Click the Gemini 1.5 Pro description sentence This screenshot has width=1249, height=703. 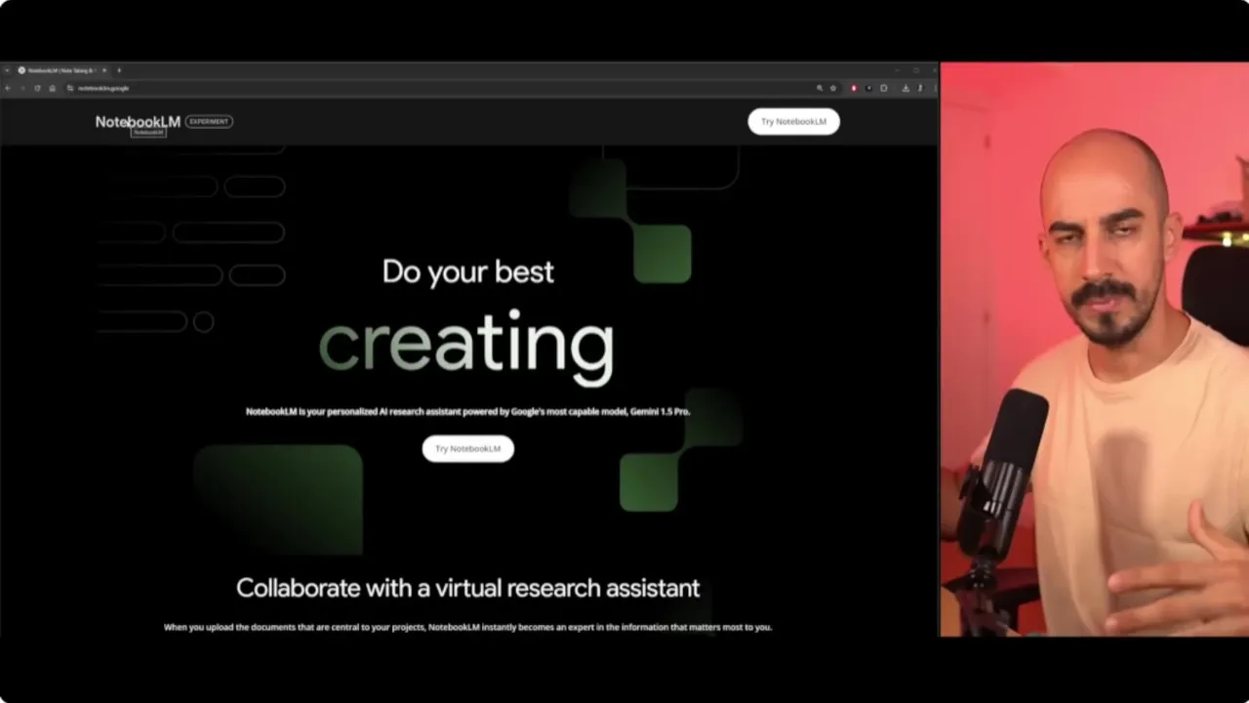[467, 411]
